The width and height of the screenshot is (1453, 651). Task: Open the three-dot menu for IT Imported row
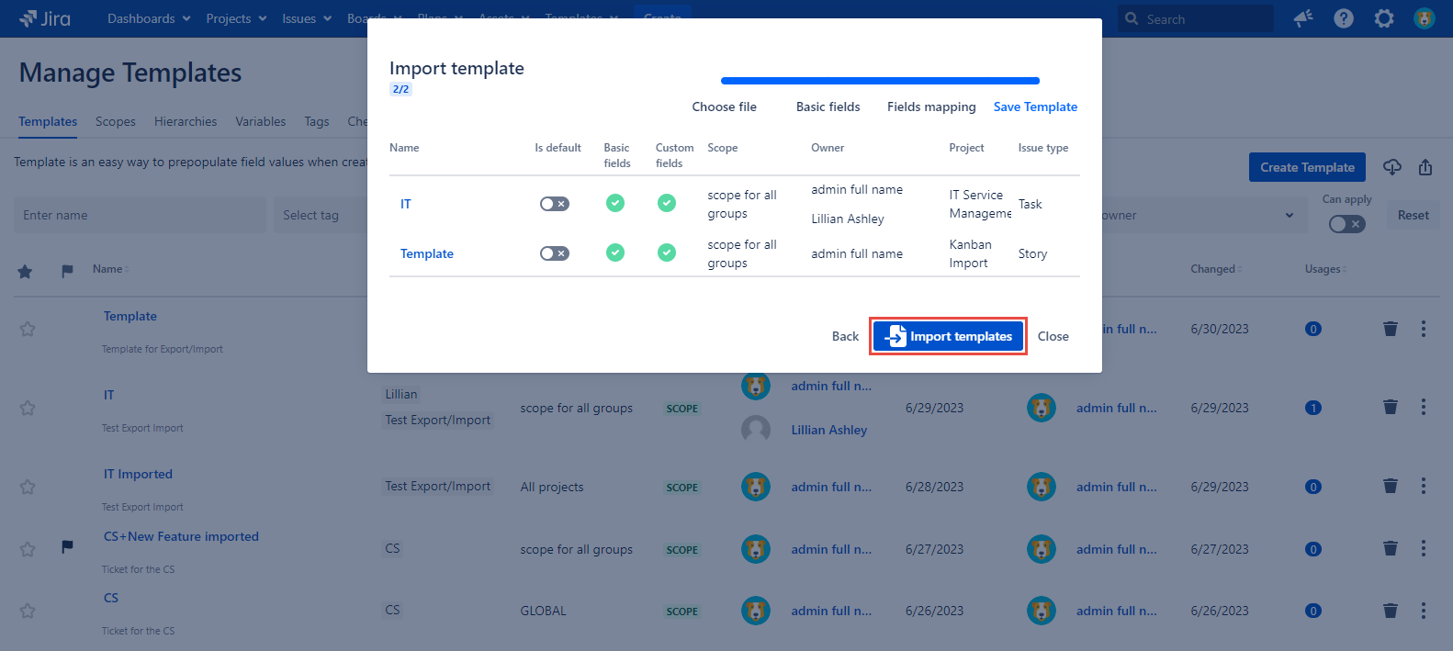(1424, 486)
